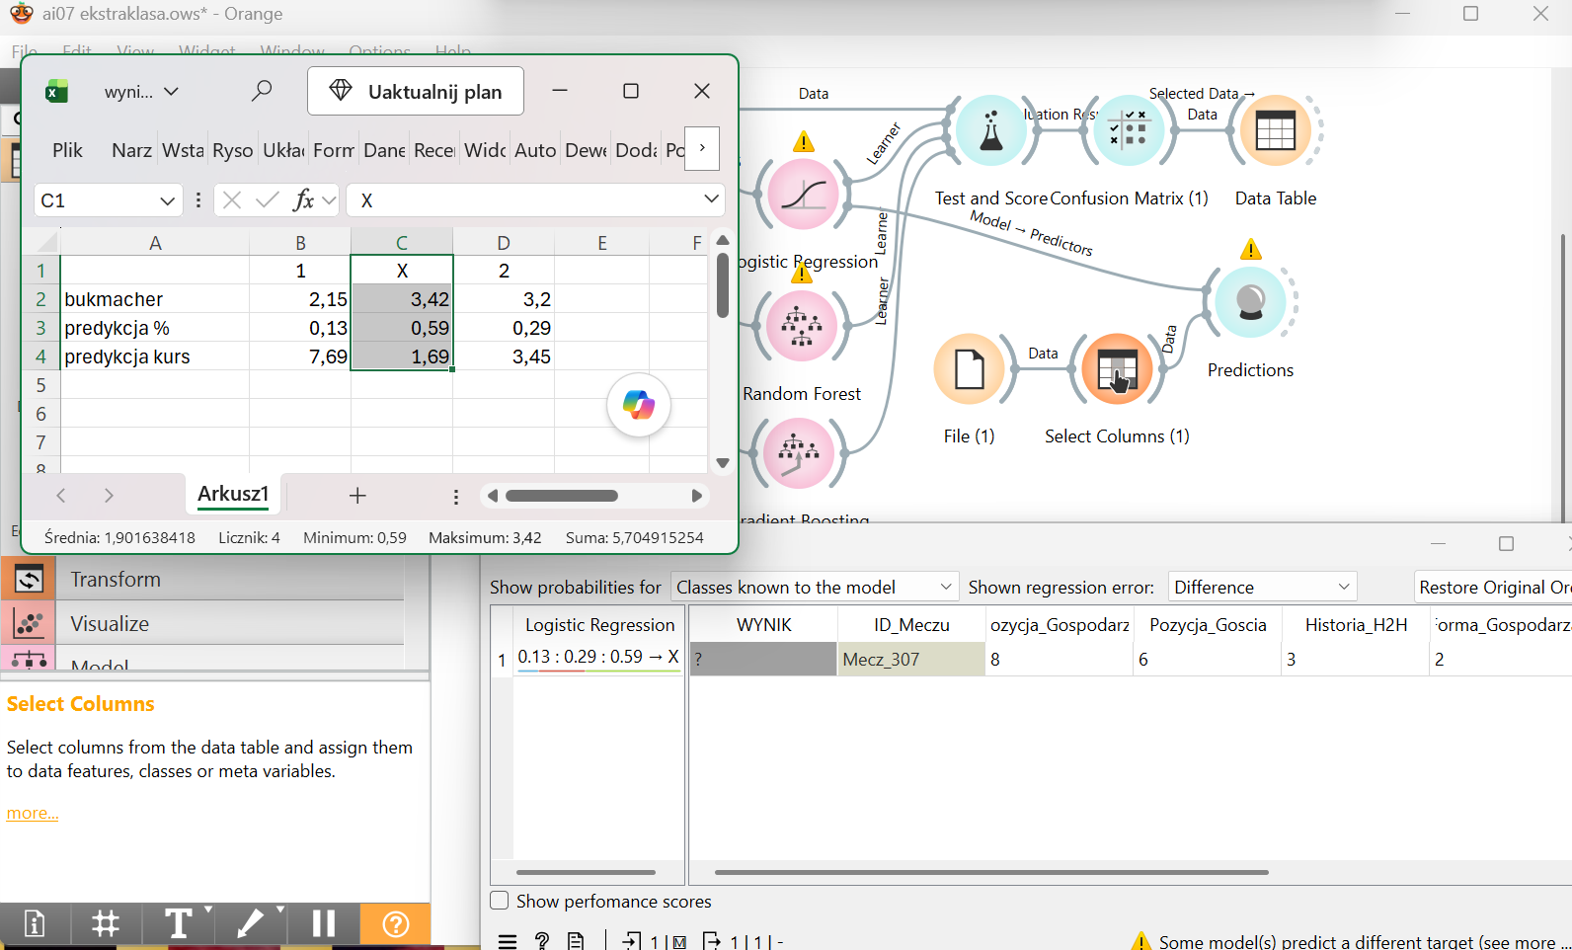The height and width of the screenshot is (950, 1572).
Task: Open the Random Forest learner widget
Action: click(x=802, y=325)
